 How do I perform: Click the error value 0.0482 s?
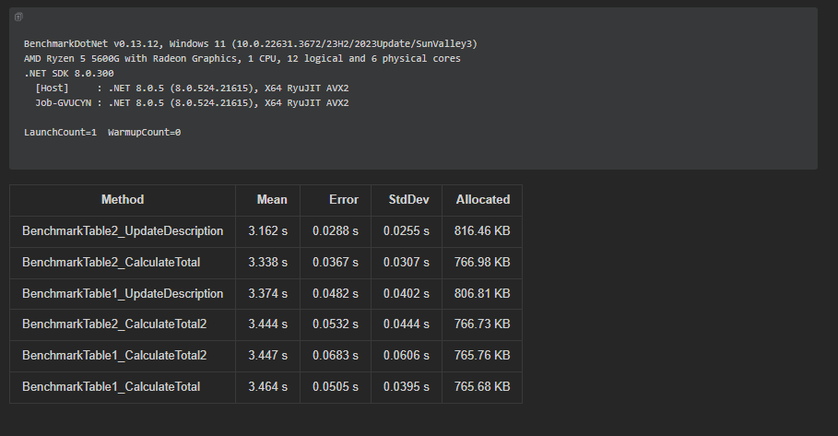[x=336, y=294]
